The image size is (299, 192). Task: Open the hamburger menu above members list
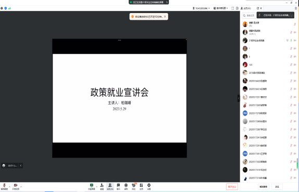click(296, 8)
